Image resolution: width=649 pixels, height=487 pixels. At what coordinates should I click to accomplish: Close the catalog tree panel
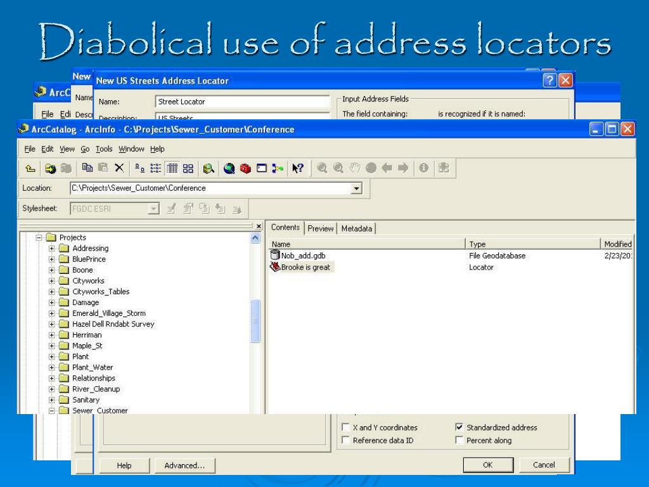coord(259,226)
